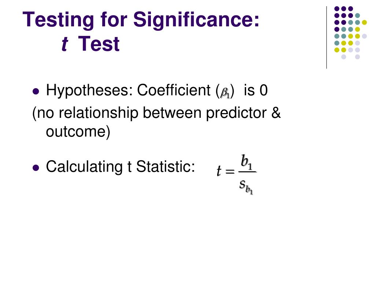Click the denominator s-sub-b1 in the formula
This screenshot has width=375, height=281.
click(246, 187)
